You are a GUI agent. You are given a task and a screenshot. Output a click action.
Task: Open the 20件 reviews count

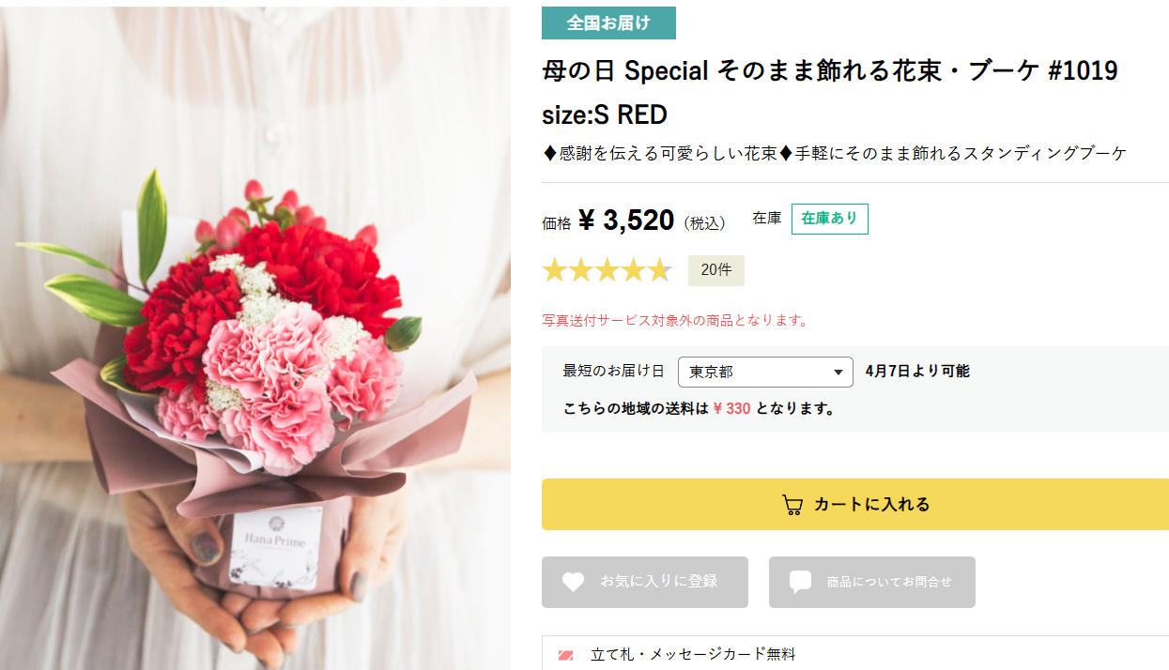pos(716,270)
